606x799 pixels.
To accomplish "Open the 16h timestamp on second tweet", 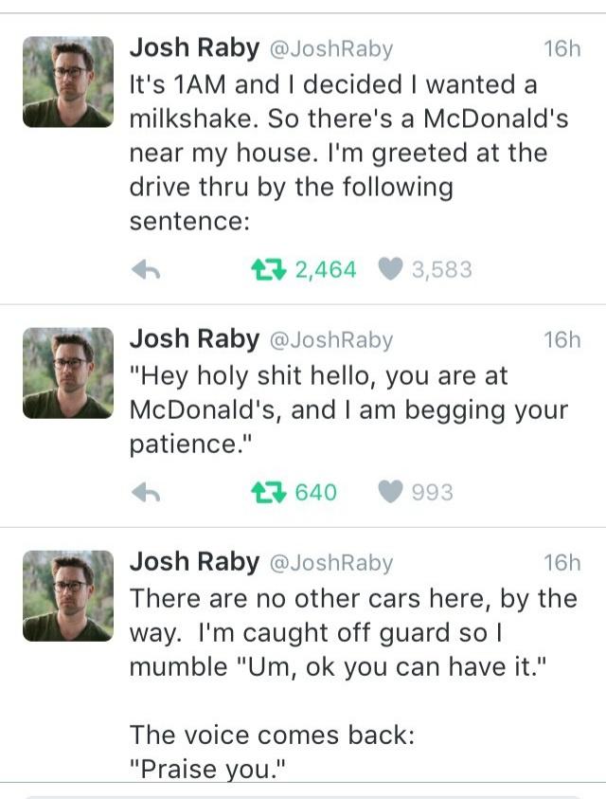I will point(561,339).
